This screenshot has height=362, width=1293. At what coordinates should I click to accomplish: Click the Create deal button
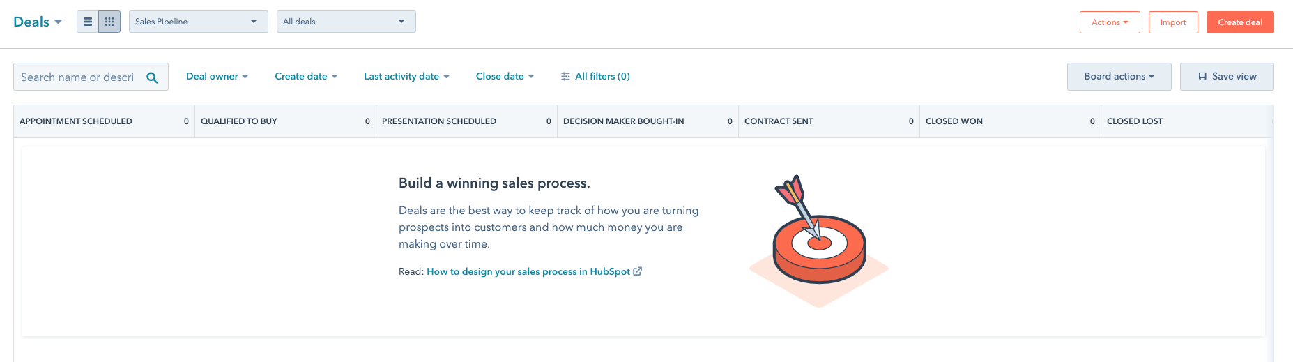[x=1240, y=22]
